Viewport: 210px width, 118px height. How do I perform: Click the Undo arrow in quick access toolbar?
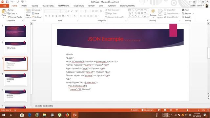12,2
